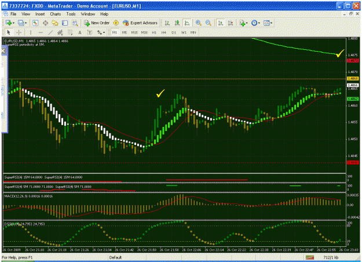Select the text tool A
The image size is (362, 262).
tap(80, 32)
